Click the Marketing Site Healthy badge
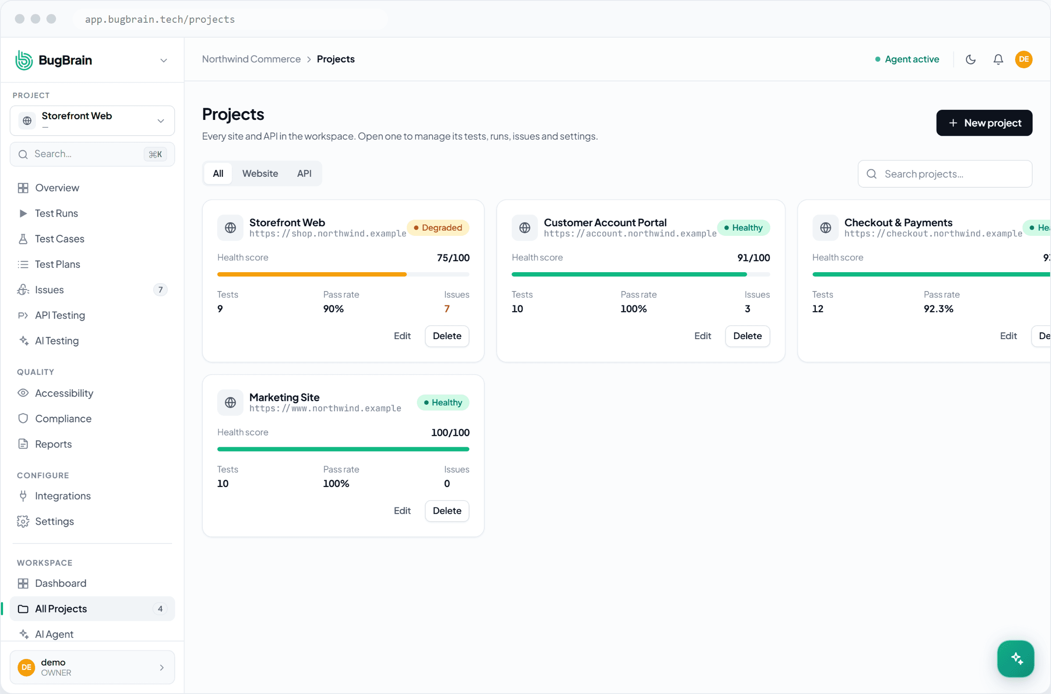 click(443, 402)
